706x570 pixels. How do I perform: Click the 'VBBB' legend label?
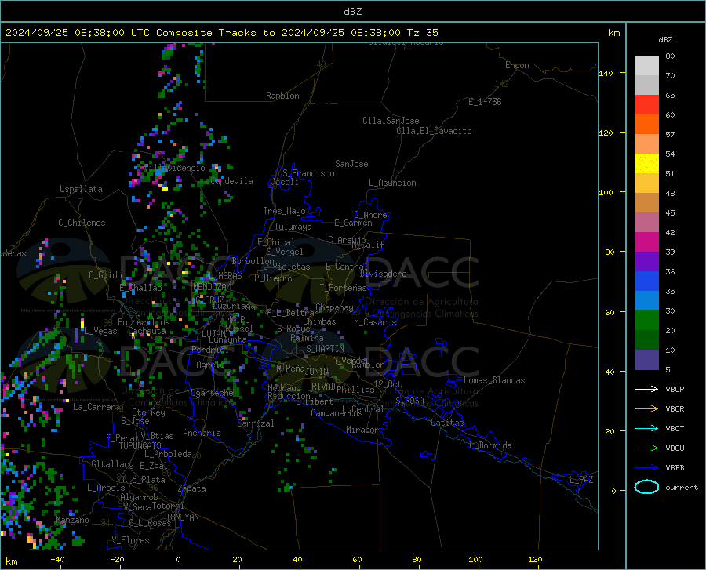point(675,468)
